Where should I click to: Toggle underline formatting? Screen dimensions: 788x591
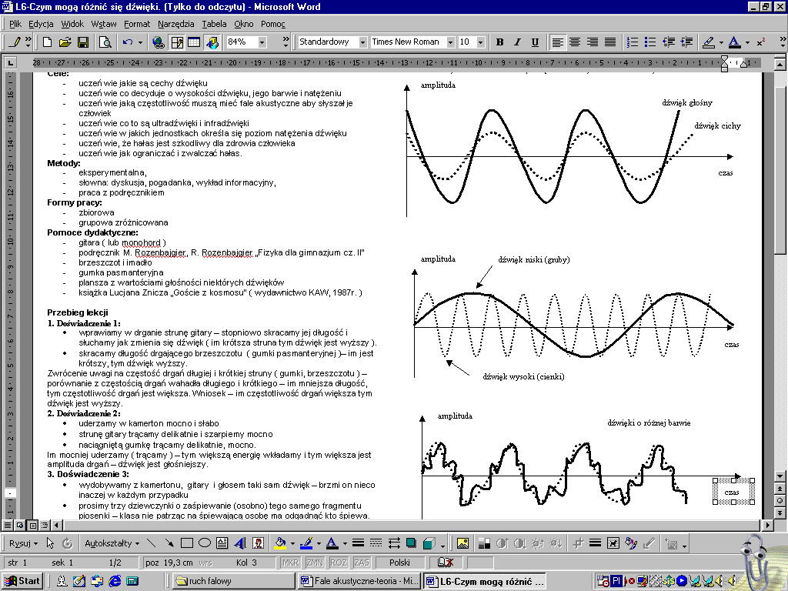(533, 42)
